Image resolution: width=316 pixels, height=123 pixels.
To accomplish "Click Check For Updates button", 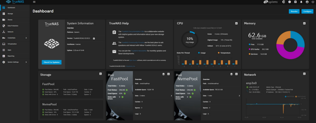I will 52,62.
